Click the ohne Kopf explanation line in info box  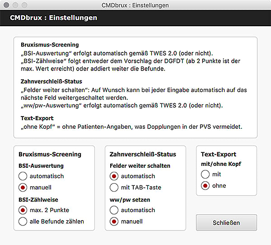tap(131, 127)
